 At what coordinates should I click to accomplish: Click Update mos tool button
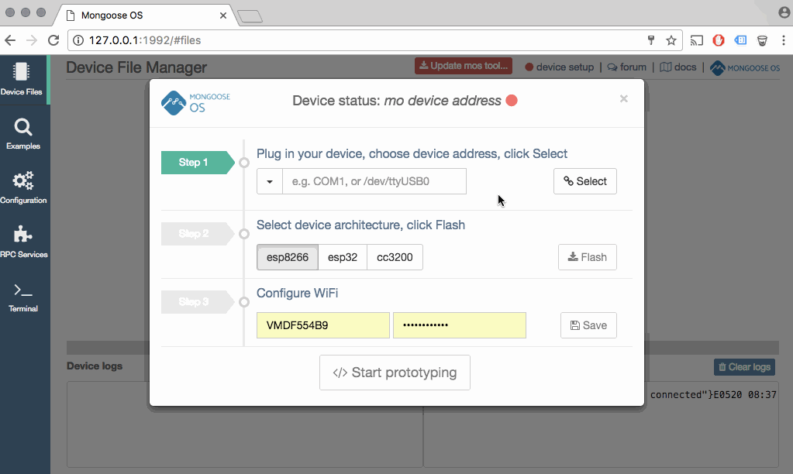464,66
